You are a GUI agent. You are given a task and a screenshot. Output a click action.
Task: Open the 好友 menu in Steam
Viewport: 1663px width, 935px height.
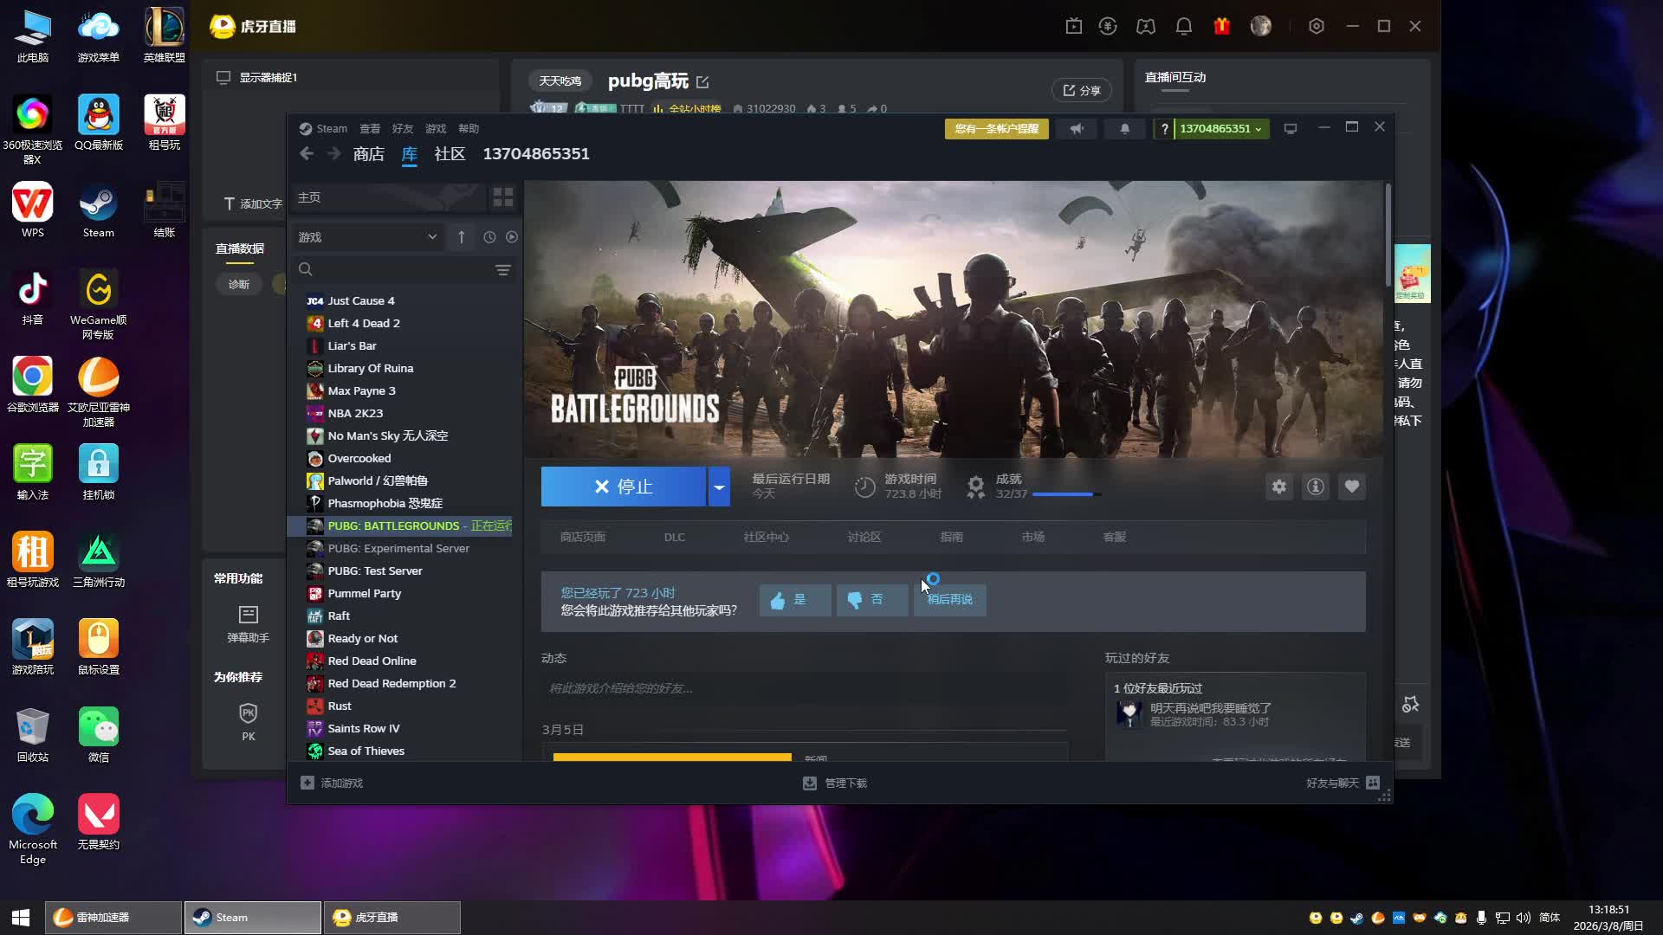(402, 129)
